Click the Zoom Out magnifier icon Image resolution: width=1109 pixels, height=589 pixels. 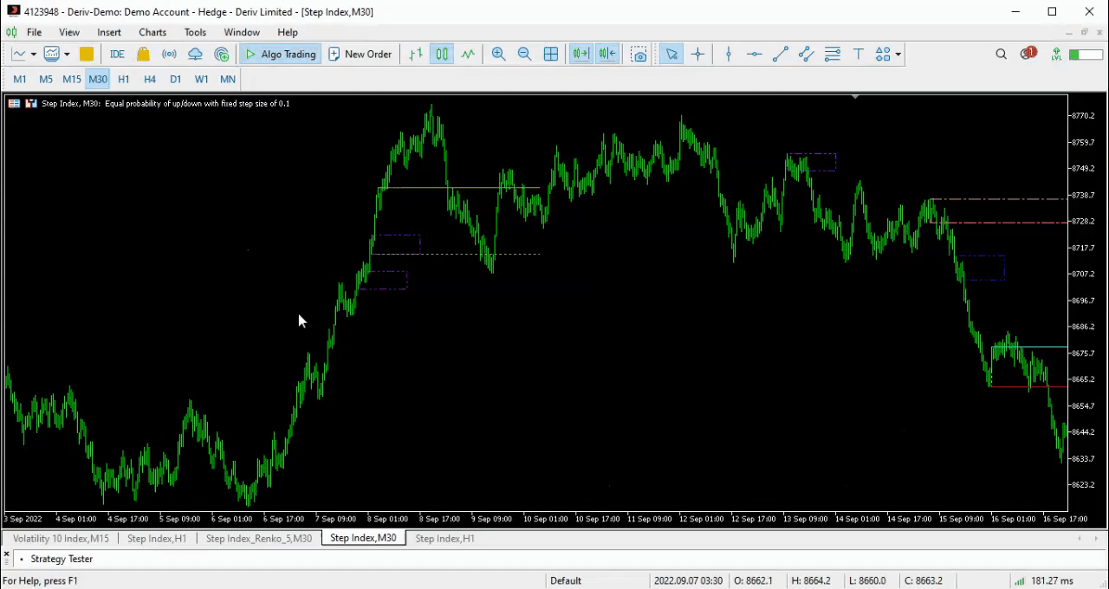[524, 54]
